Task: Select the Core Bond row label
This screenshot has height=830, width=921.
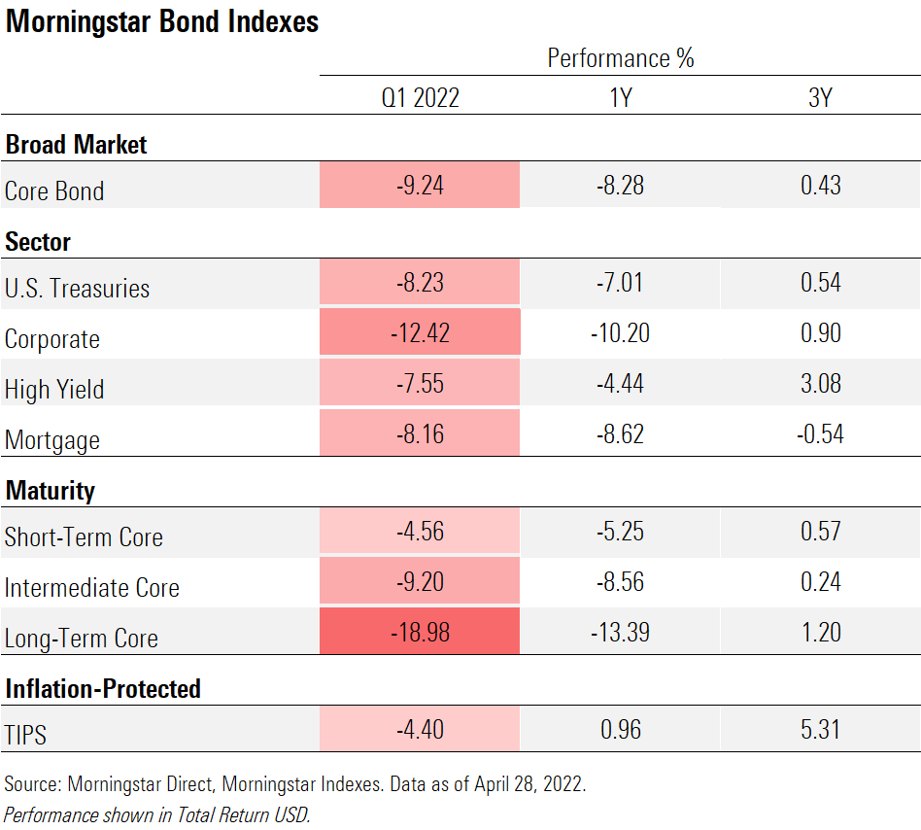Action: point(54,190)
